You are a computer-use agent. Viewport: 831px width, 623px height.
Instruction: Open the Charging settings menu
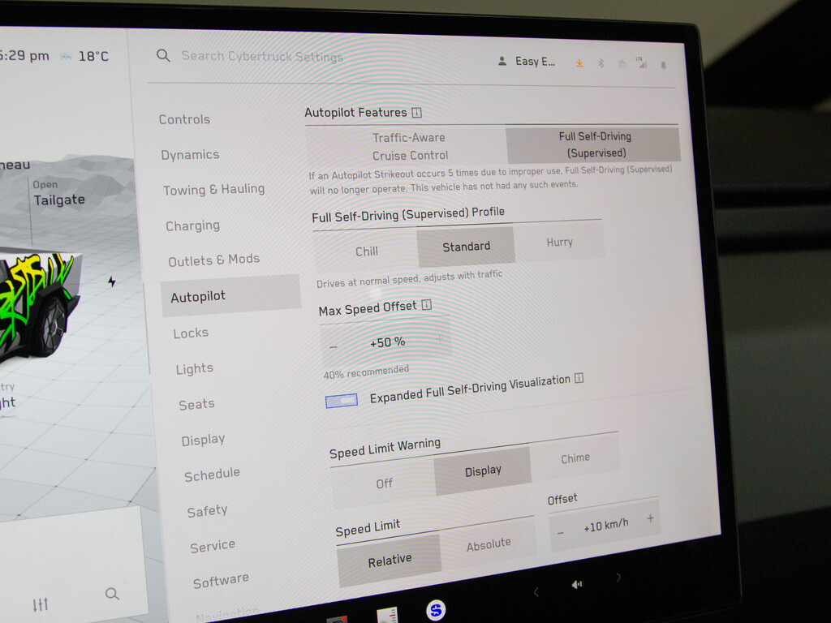click(x=193, y=226)
